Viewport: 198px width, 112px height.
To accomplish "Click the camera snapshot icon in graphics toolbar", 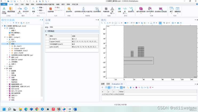I will (x=178, y=23).
